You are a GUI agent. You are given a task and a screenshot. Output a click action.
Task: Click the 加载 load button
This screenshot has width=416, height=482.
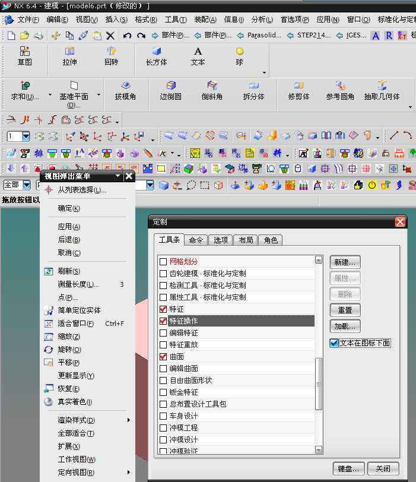tap(345, 326)
